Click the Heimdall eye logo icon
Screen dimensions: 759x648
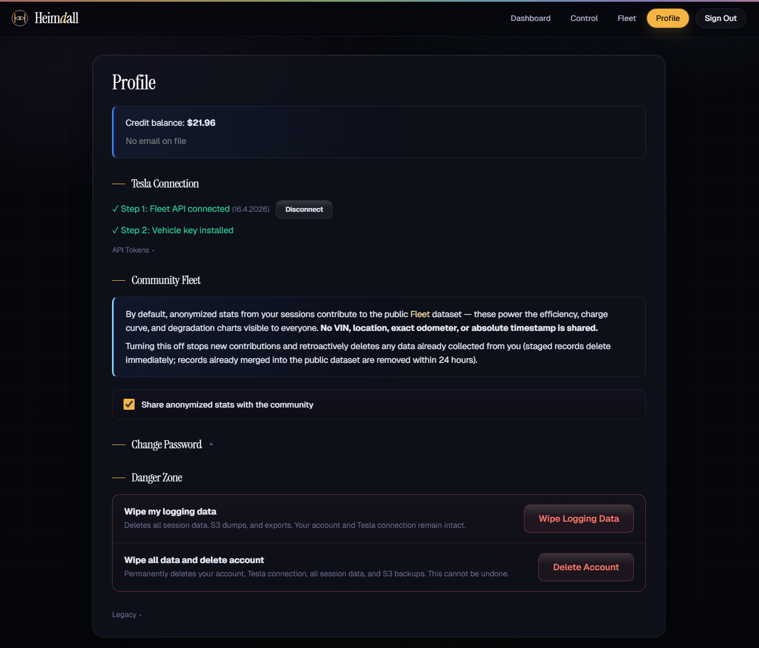click(x=20, y=18)
